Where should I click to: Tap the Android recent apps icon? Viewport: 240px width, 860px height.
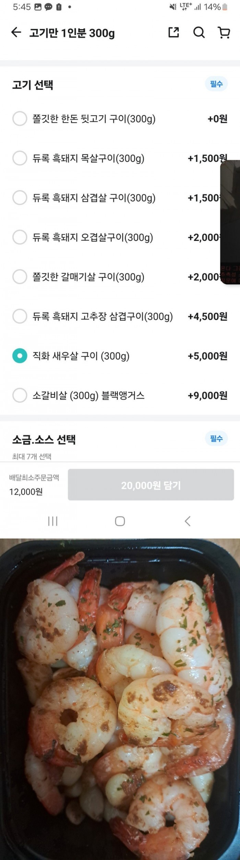[52, 521]
